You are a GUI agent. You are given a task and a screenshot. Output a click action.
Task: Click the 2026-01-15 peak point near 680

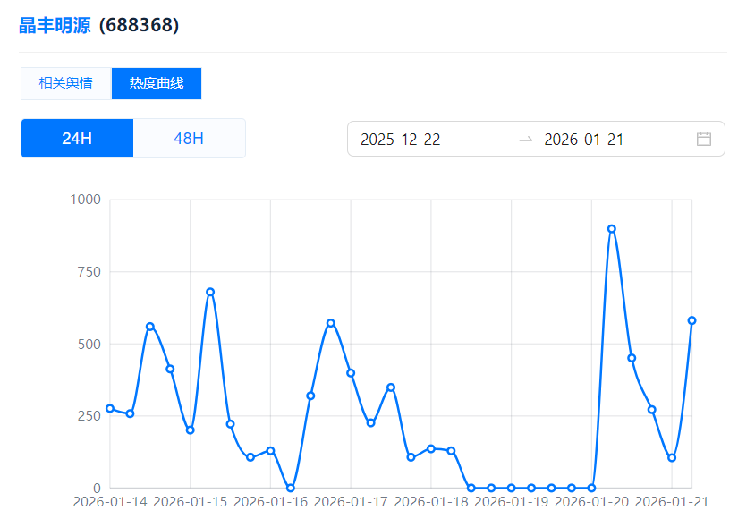pos(210,292)
